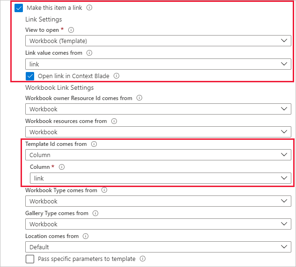The width and height of the screenshot is (296, 267).
Task: Uncheck Make this item a link checkbox
Action: pos(19,8)
